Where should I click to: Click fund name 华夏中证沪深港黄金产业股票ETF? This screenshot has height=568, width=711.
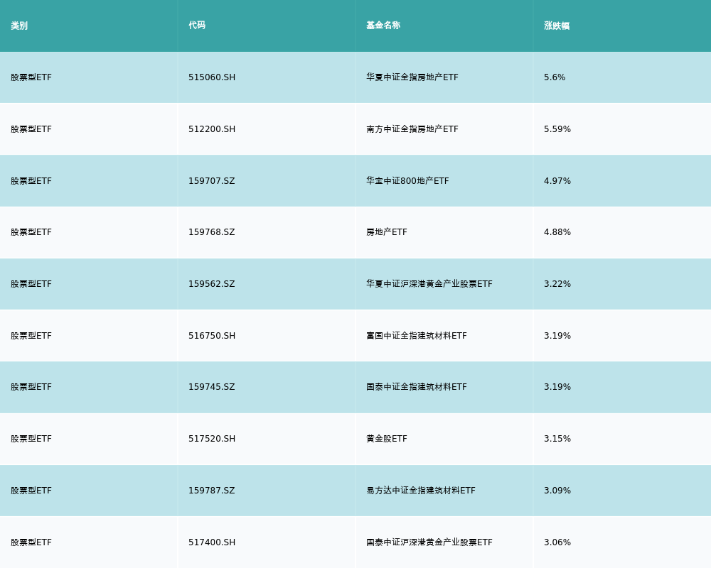point(429,284)
